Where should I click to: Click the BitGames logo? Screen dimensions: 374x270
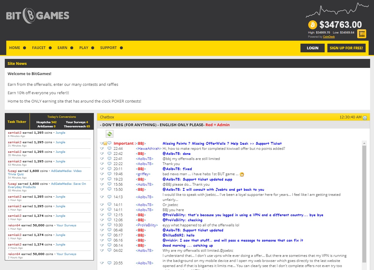tap(38, 16)
